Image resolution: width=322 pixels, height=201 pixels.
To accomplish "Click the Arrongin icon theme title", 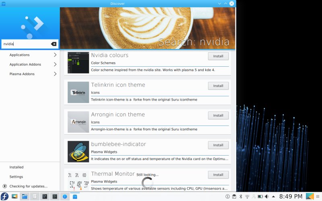I will click(x=118, y=115).
